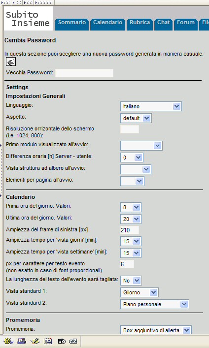Click the blue ship-like icon in status bar
Viewport: 209px width, 348px height.
pyautogui.click(x=22, y=341)
